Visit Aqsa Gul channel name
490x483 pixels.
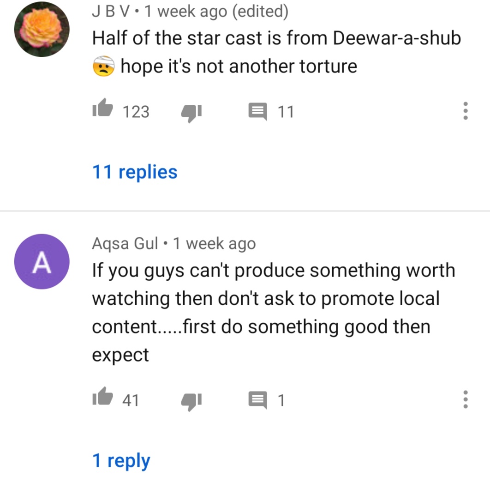(x=125, y=243)
